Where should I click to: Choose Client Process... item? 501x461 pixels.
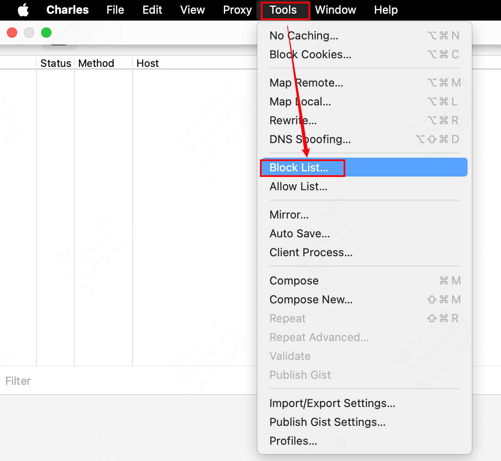point(364,252)
